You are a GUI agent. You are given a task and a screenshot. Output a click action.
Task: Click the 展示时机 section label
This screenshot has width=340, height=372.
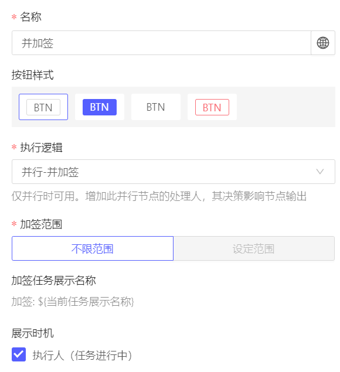(32, 333)
